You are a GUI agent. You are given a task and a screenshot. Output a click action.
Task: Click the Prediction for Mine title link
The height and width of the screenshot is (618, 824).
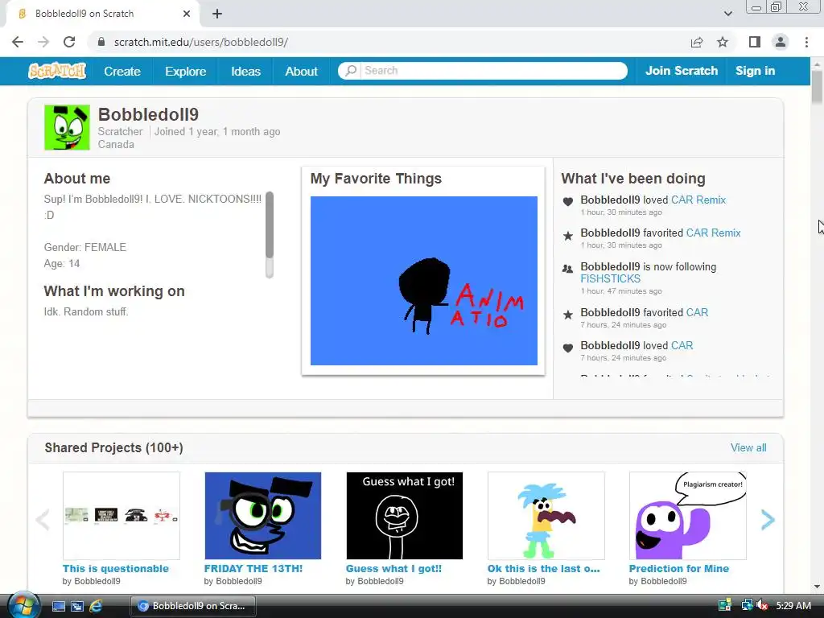tap(679, 569)
